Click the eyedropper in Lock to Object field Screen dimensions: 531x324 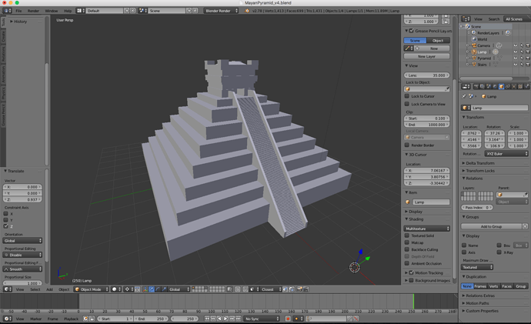[446, 89]
